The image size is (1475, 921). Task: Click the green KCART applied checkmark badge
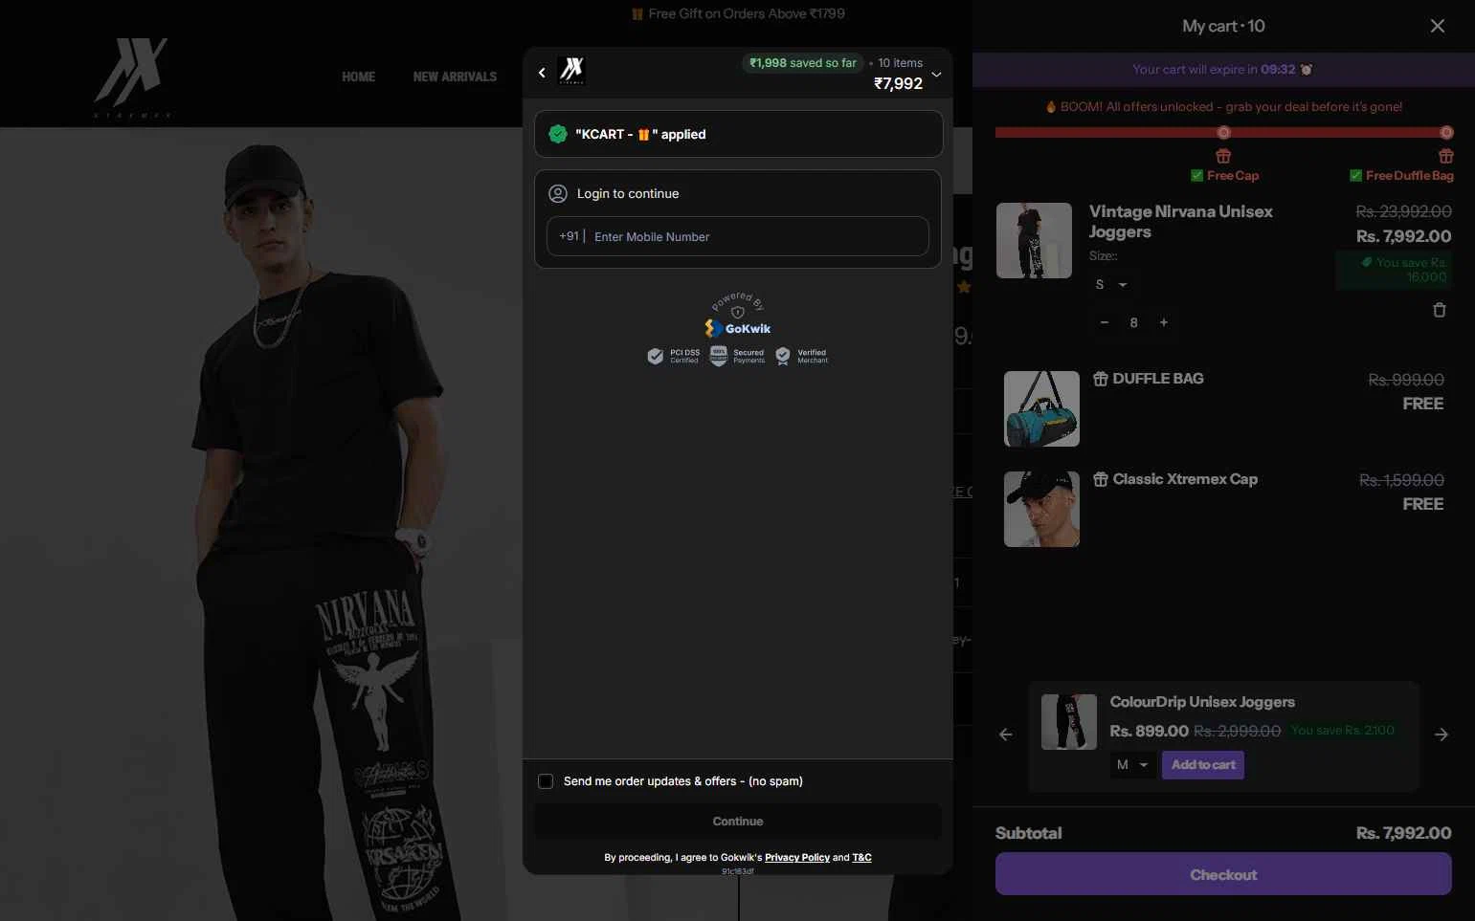click(558, 134)
